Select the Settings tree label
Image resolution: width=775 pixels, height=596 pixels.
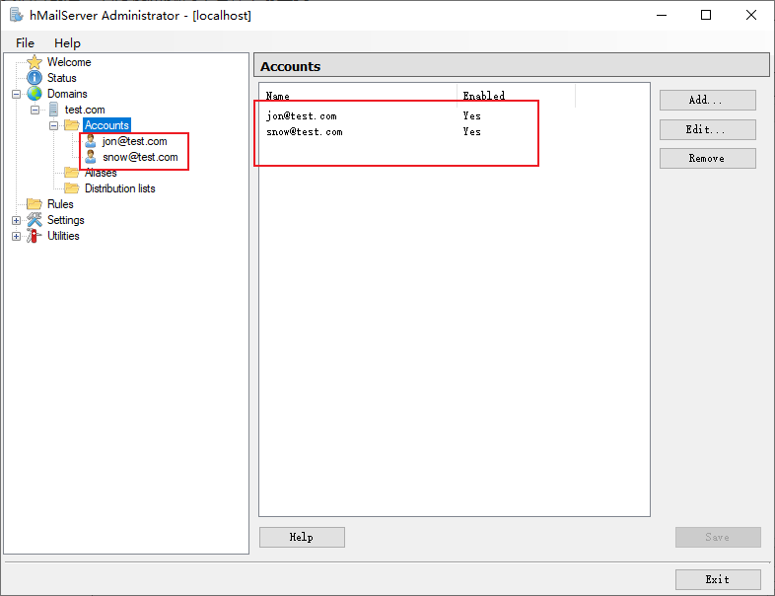point(66,220)
